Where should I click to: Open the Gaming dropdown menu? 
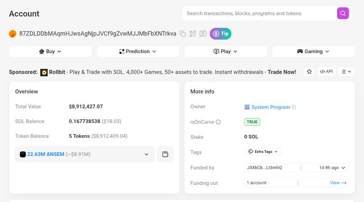pyautogui.click(x=313, y=51)
